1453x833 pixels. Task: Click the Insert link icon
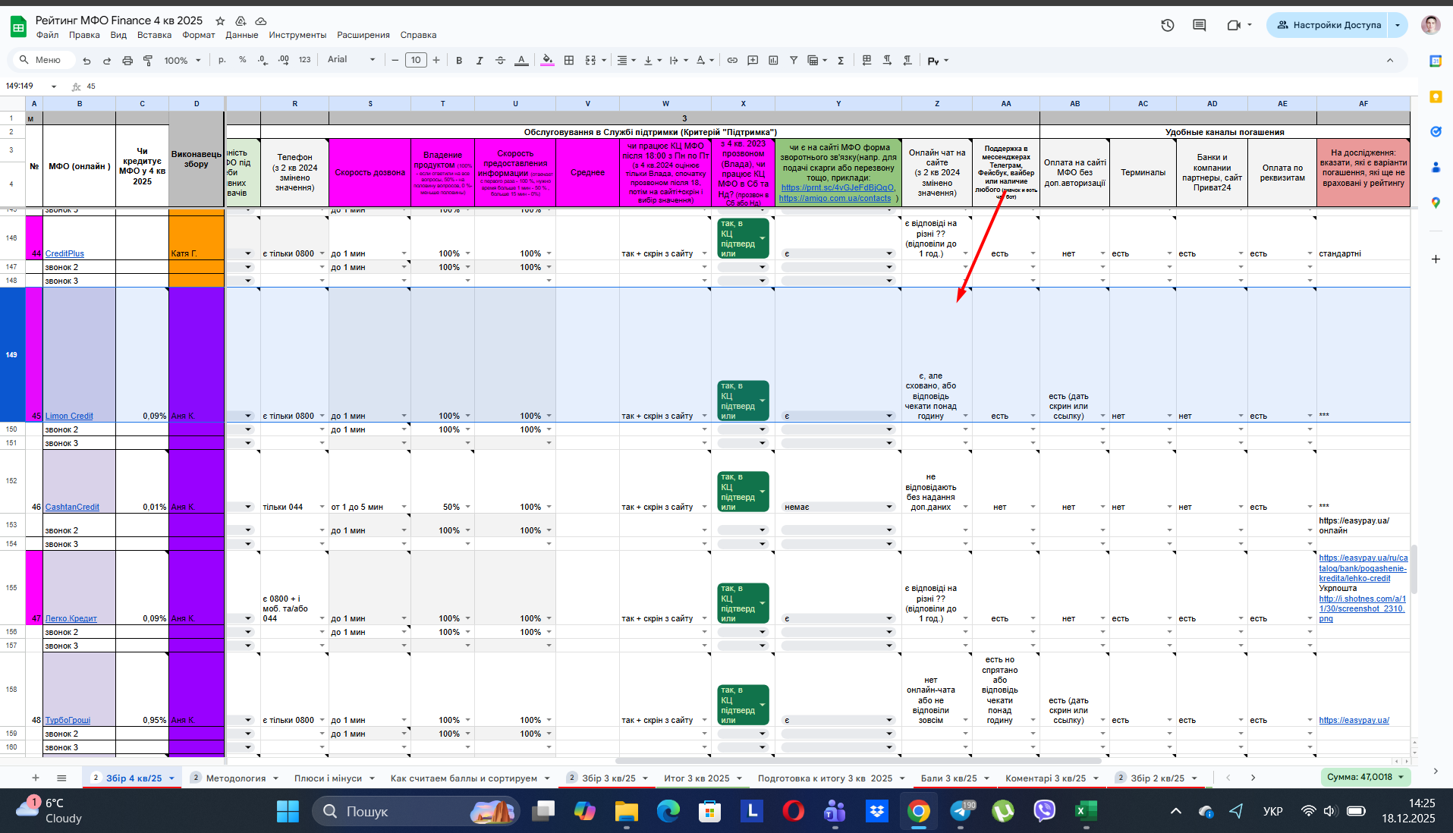[732, 61]
